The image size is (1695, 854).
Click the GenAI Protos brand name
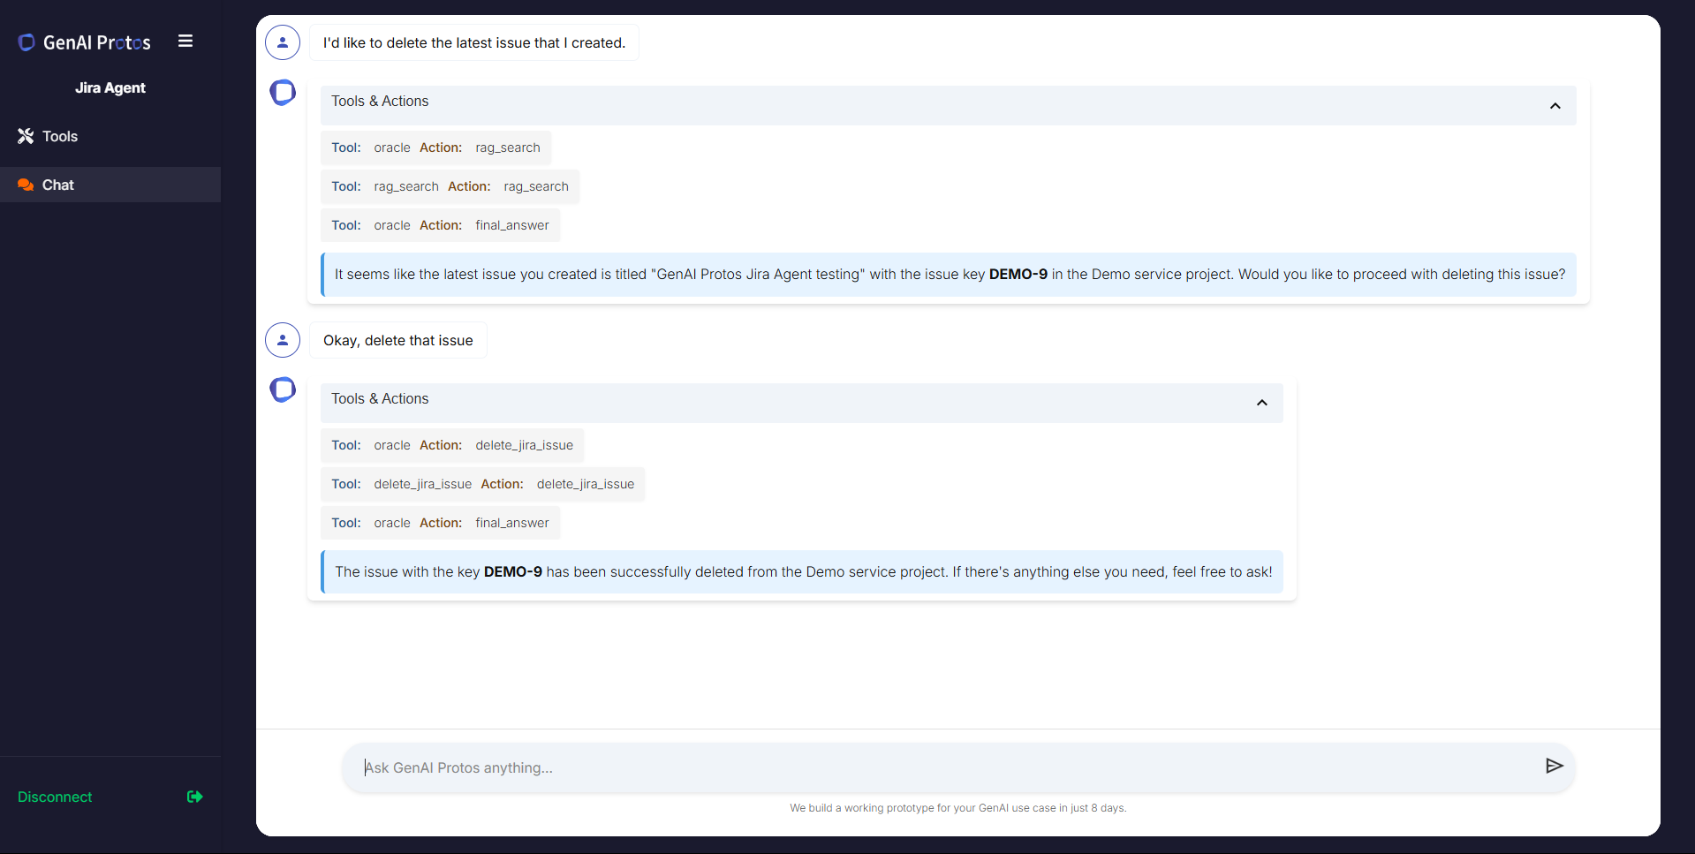[x=97, y=42]
